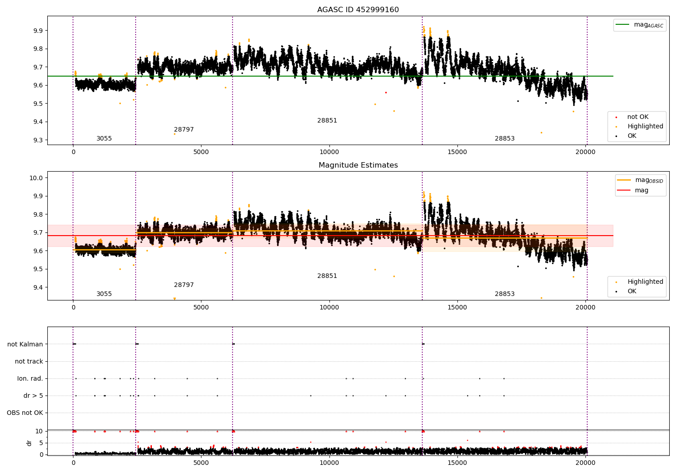
Task: Click the green line sample in the mag AGASC legend
Action: pos(623,25)
